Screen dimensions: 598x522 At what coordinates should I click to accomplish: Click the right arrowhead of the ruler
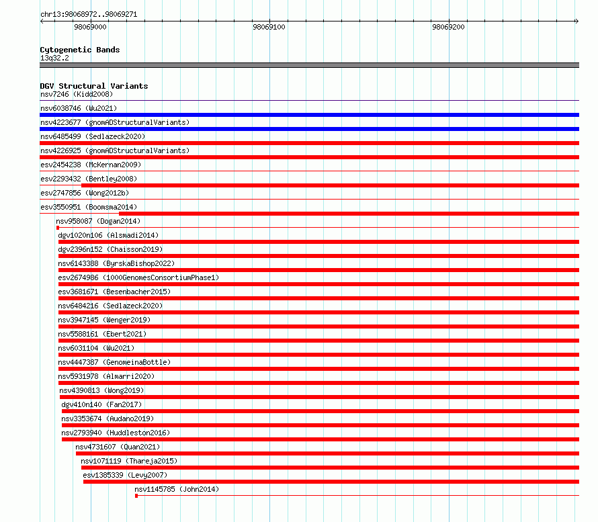coord(576,21)
